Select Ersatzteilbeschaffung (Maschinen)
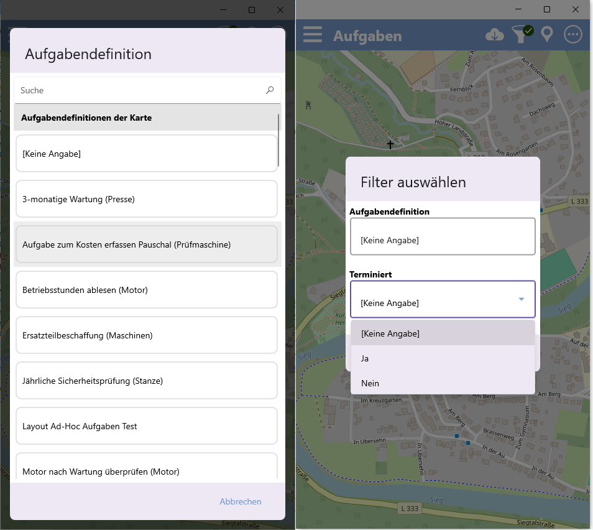Viewport: 593px width, 530px height. pyautogui.click(x=146, y=335)
